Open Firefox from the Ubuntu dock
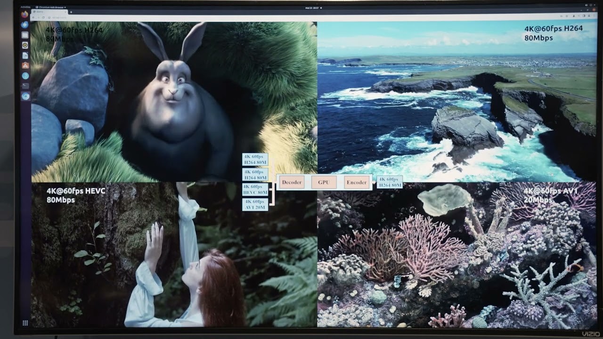This screenshot has width=603, height=339. [x=25, y=15]
